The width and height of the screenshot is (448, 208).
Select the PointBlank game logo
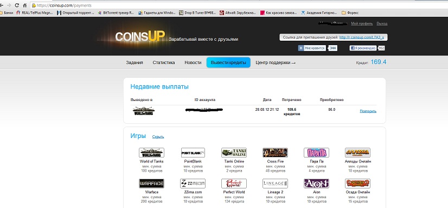click(193, 153)
